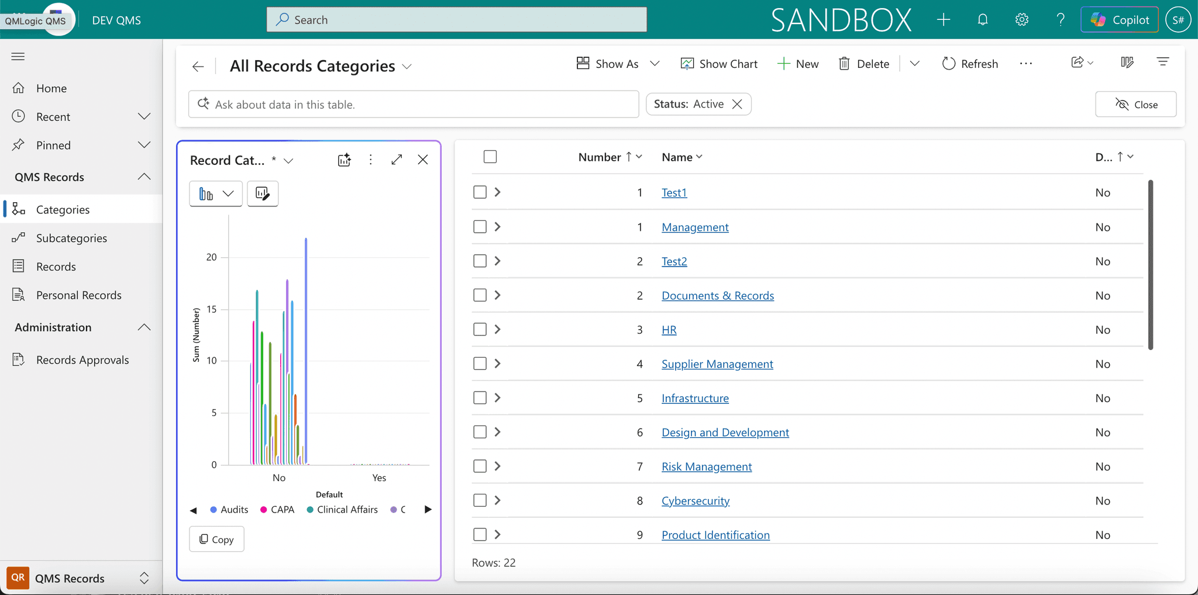Collapse the QMS Records group
Viewport: 1198px width, 595px height.
[x=144, y=177]
